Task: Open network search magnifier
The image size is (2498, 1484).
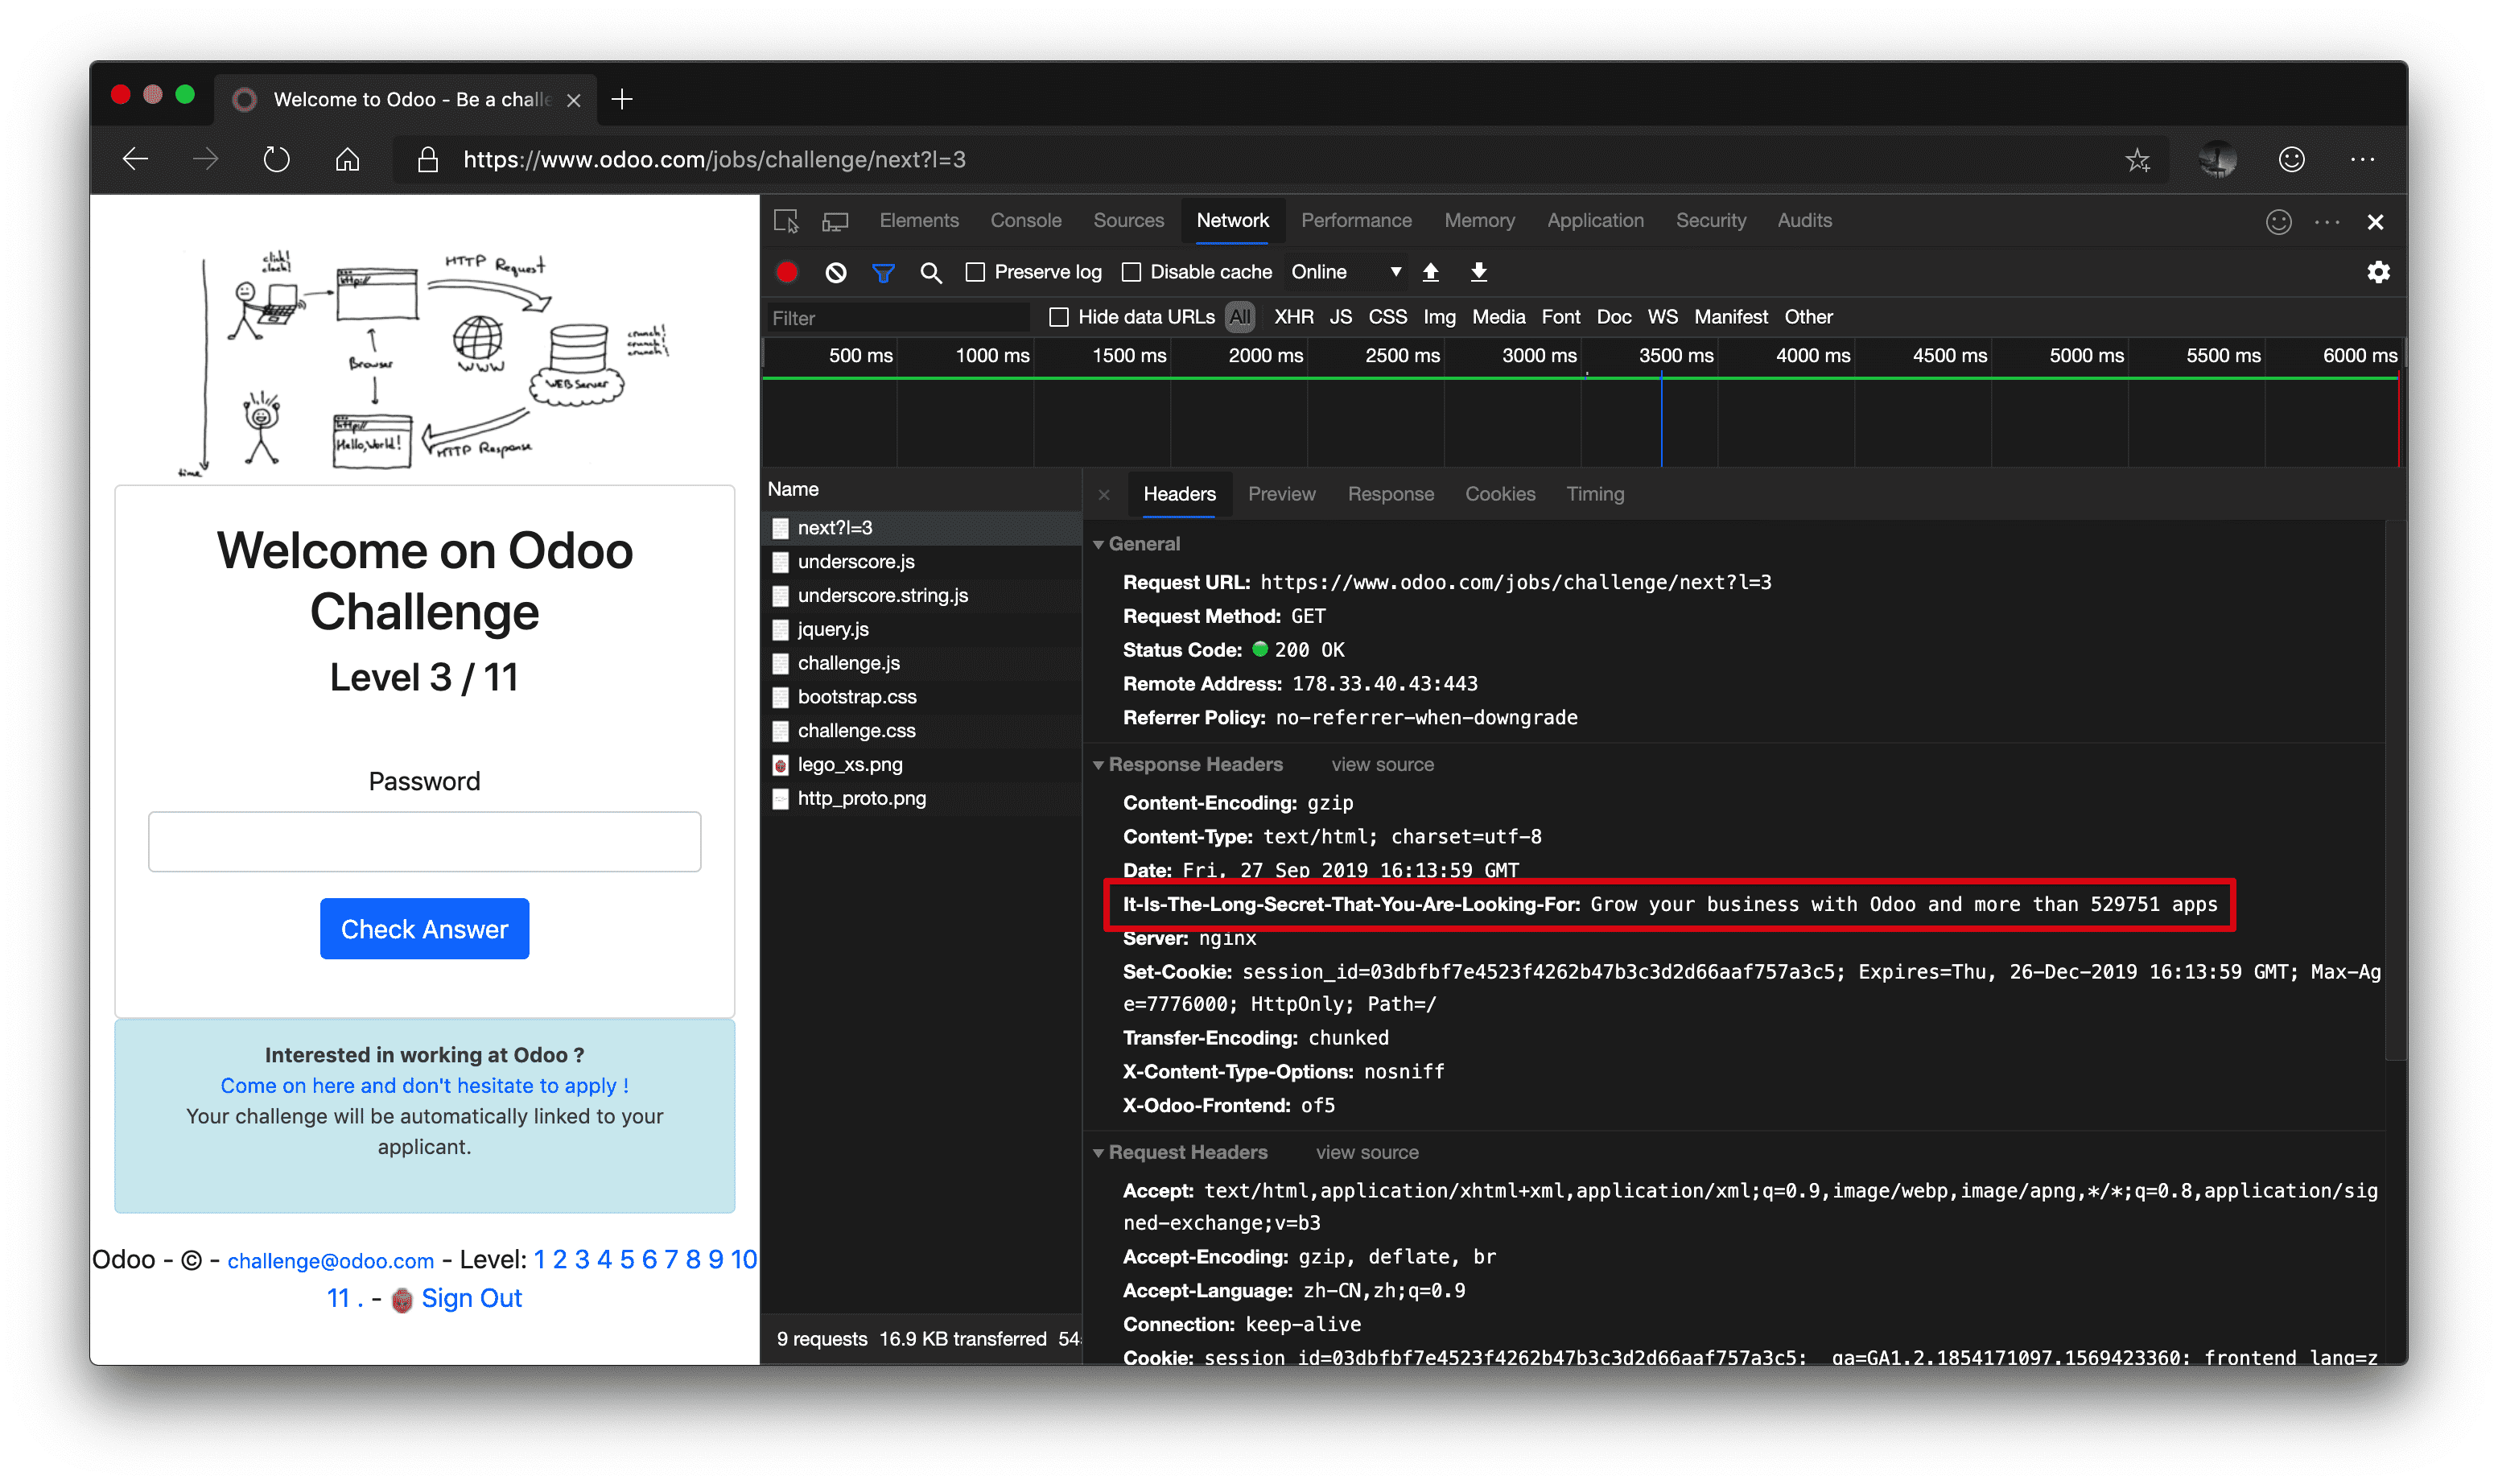Action: coord(931,272)
